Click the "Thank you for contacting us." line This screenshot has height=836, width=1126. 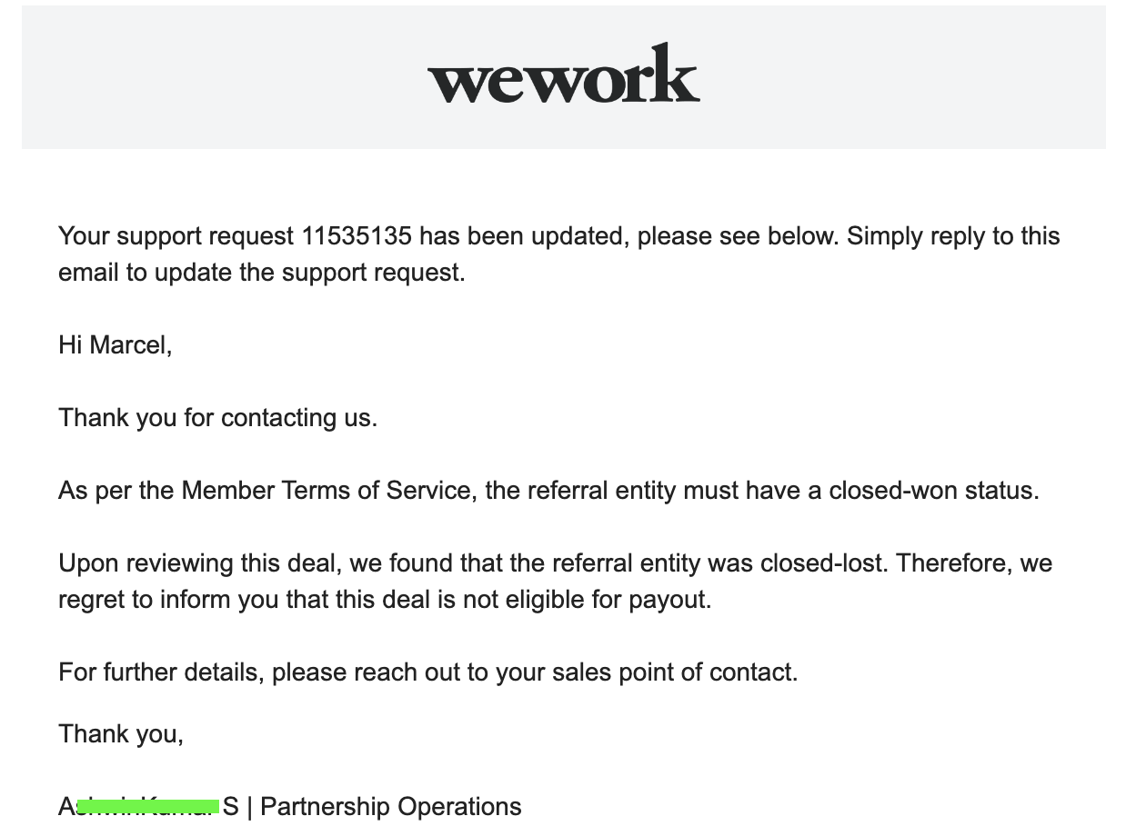[217, 418]
